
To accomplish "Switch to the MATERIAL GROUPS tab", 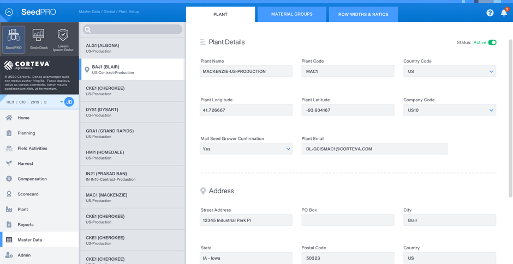I will coord(292,14).
